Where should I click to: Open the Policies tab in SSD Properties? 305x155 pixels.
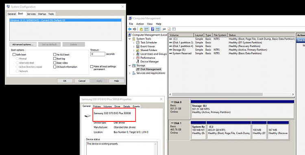coord(97,106)
